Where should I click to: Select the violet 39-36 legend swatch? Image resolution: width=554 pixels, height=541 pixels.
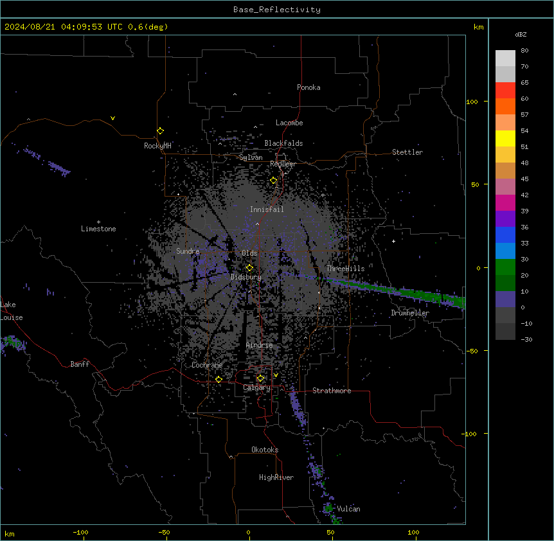pos(505,219)
